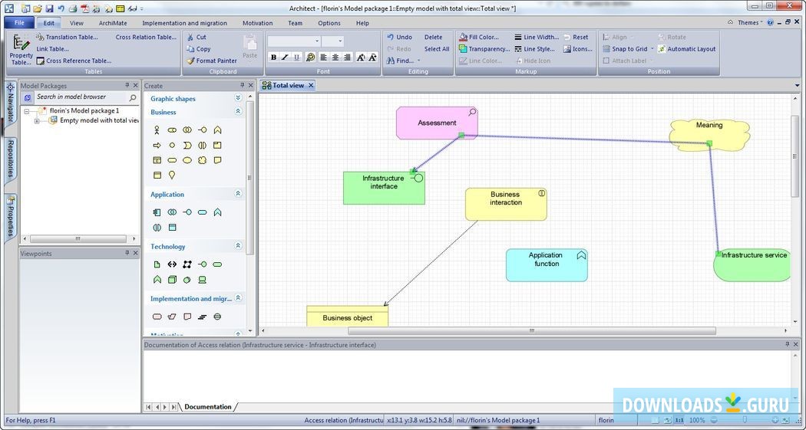Toggle auto-hide pin on Model Packages panel

127,85
